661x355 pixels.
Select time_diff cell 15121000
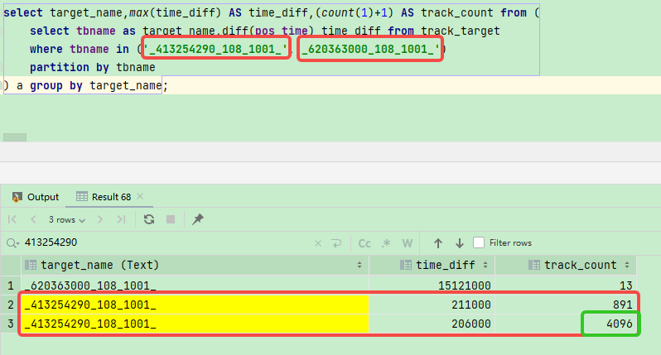(432, 285)
